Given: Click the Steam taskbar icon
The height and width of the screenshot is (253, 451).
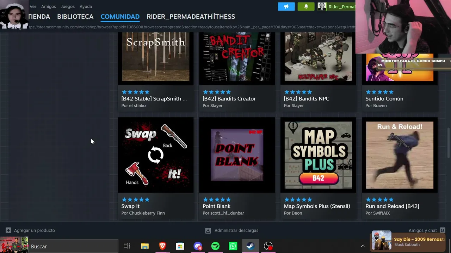Looking at the screenshot, I should point(251,246).
